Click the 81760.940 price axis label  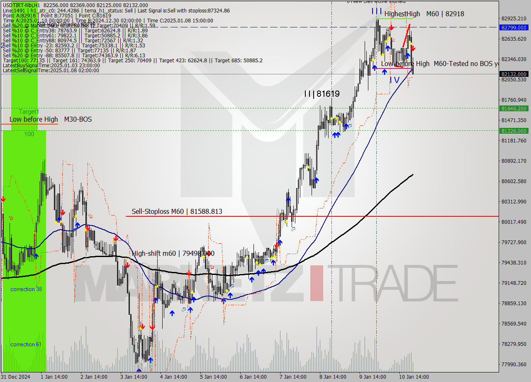click(514, 100)
